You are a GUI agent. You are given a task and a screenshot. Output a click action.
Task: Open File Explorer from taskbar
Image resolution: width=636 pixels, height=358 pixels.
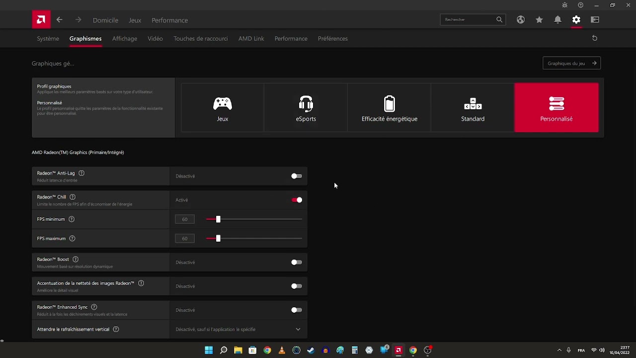238,350
